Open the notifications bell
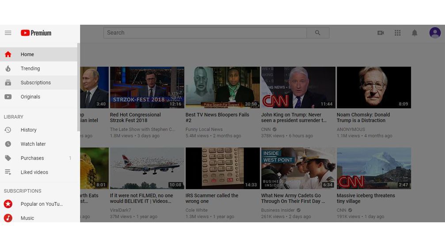The height and width of the screenshot is (247, 445). 415,33
